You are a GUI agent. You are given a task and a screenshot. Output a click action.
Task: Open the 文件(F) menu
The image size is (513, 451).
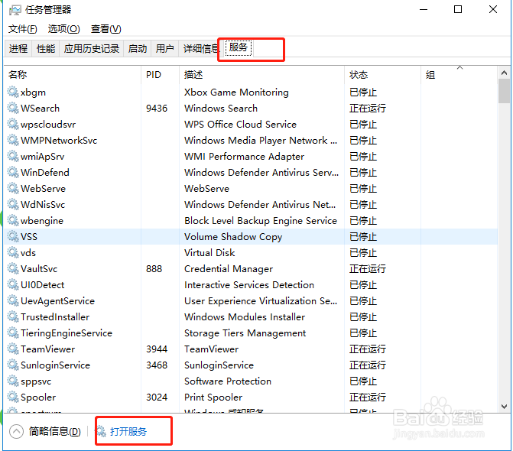click(x=23, y=29)
